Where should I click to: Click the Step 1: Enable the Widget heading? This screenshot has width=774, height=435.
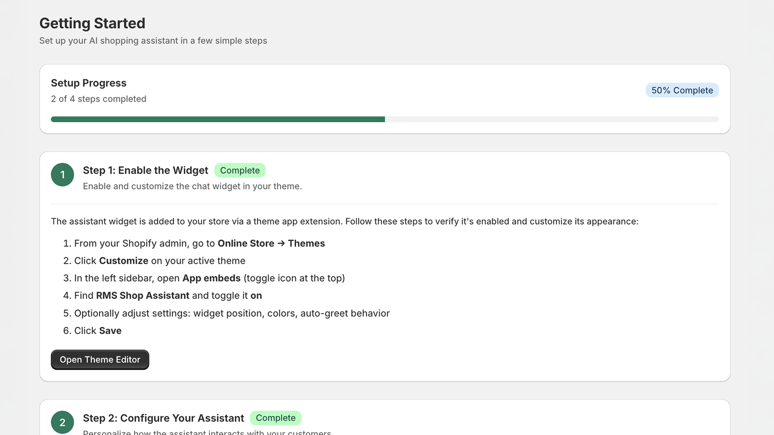point(146,170)
